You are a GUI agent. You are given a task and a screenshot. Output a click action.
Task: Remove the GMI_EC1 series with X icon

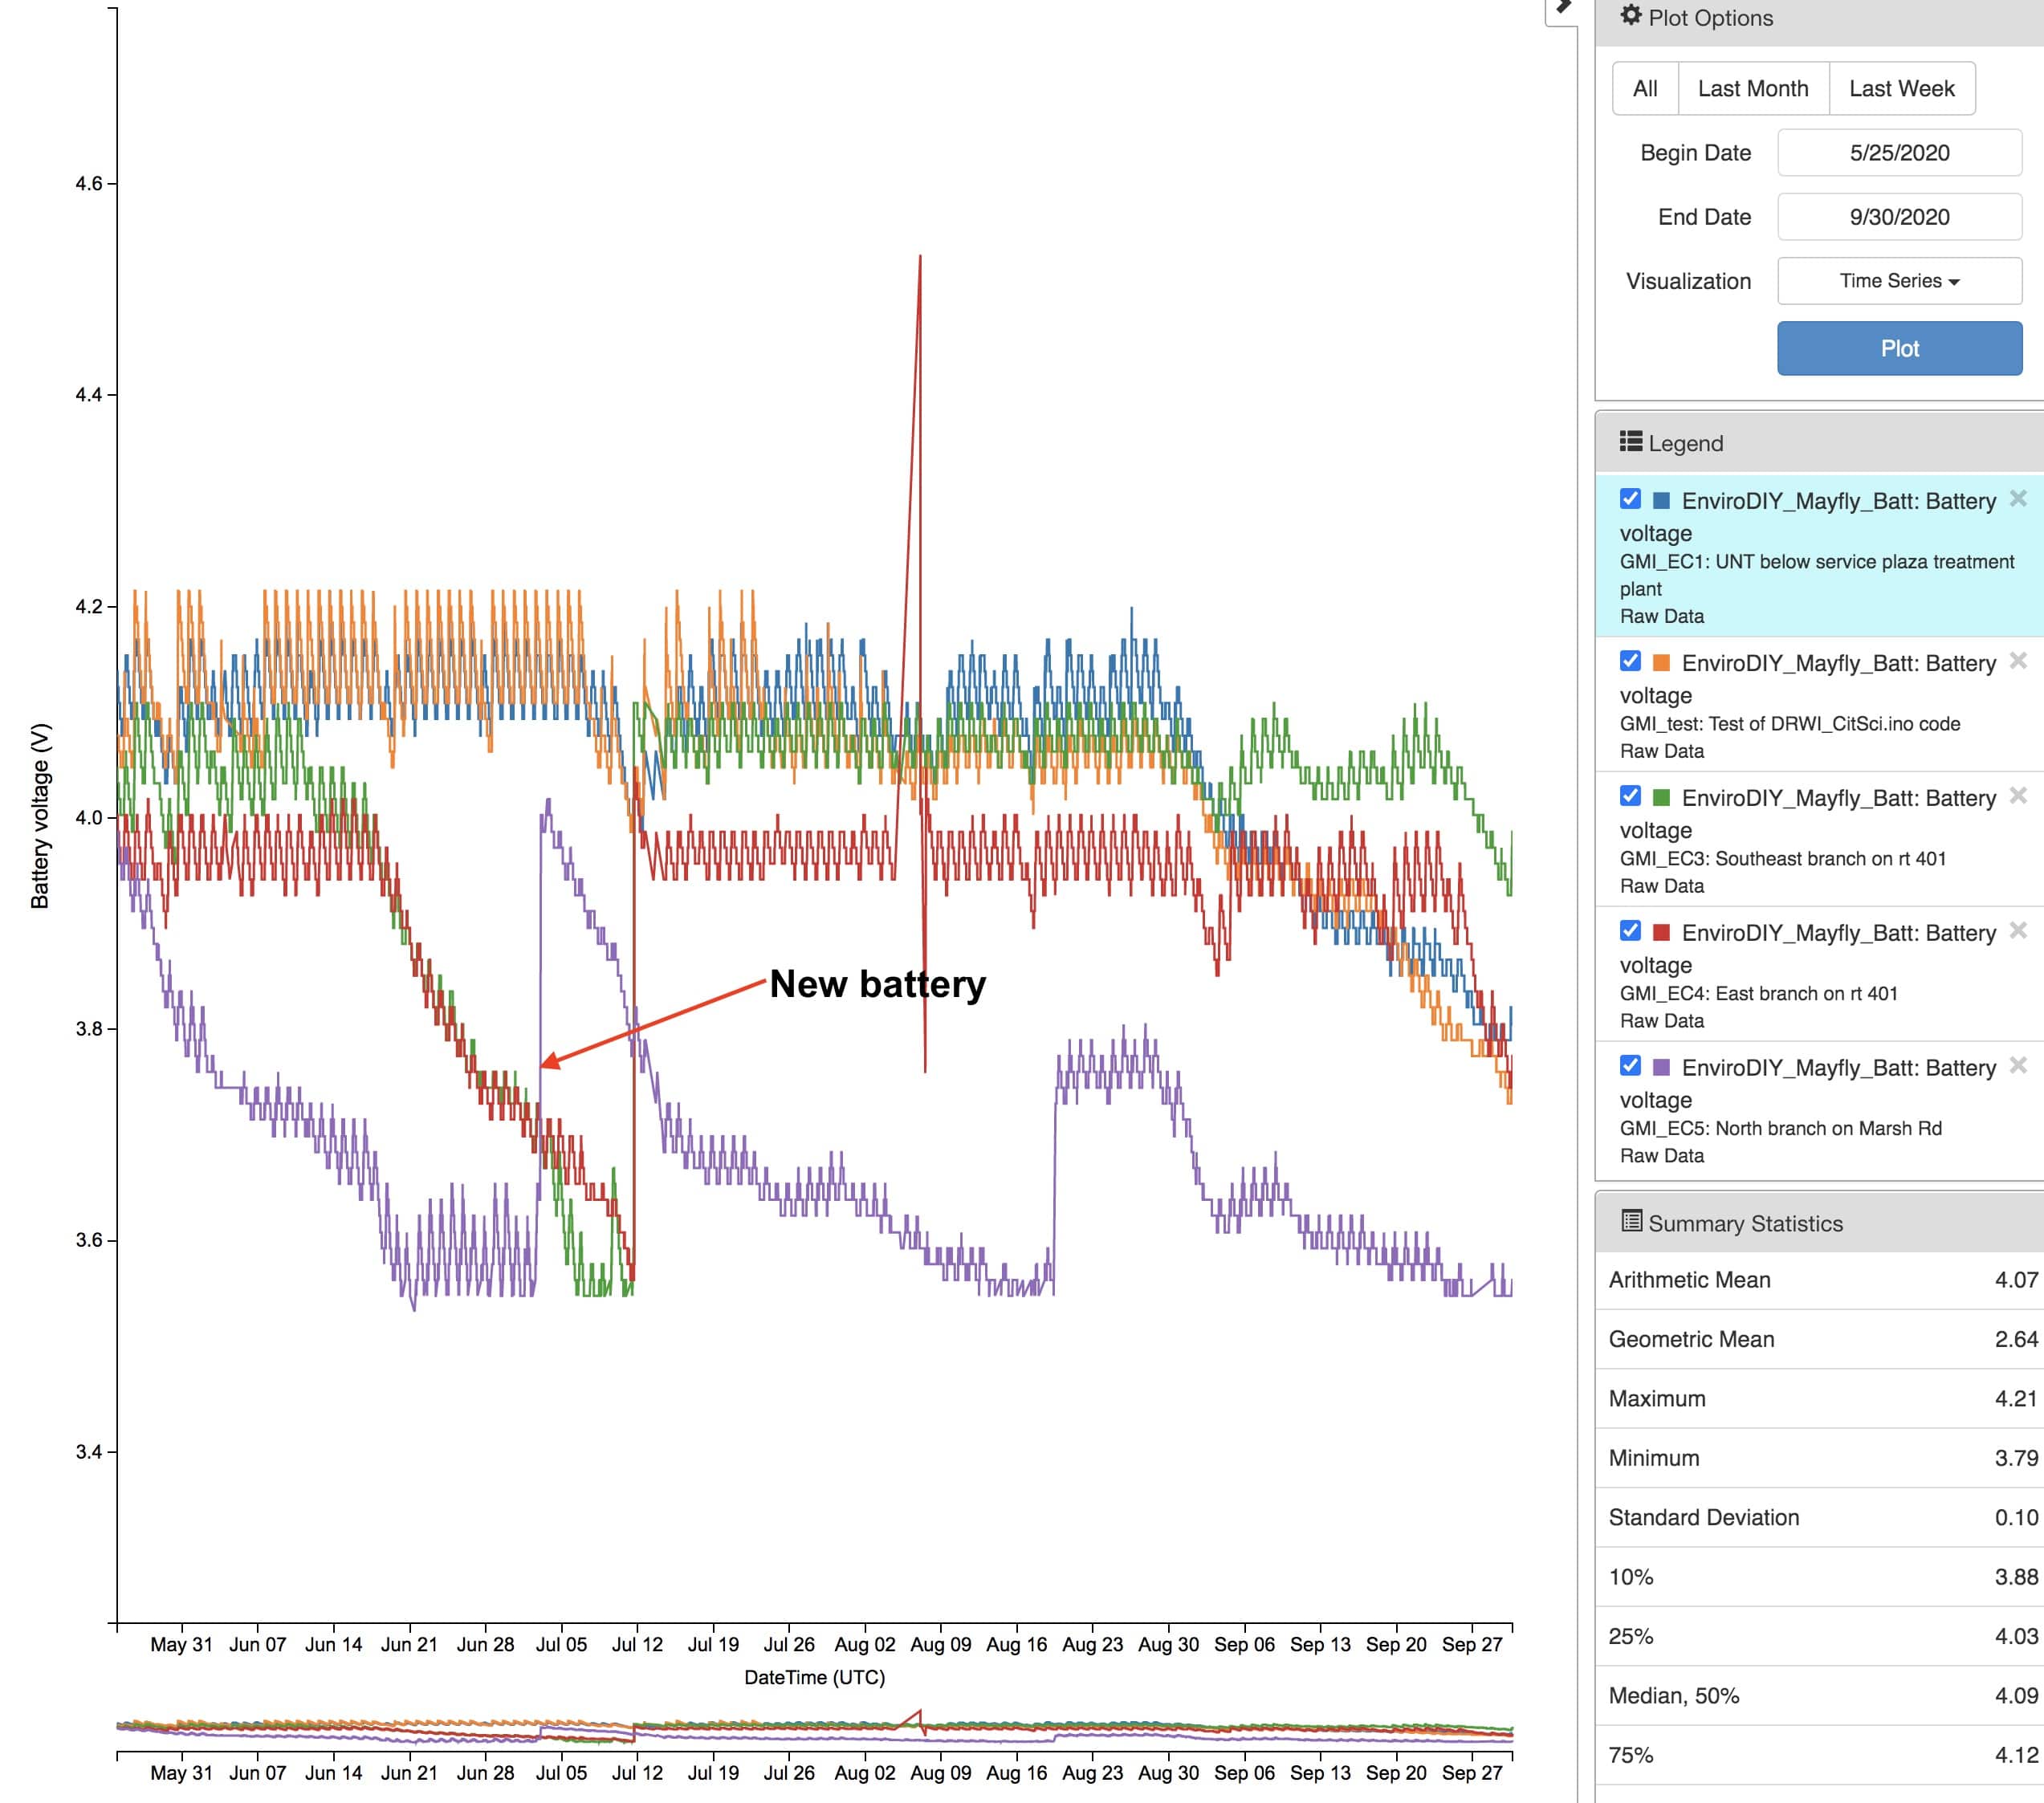(x=2018, y=498)
